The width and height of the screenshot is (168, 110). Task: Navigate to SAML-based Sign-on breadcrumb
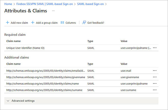(91, 4)
